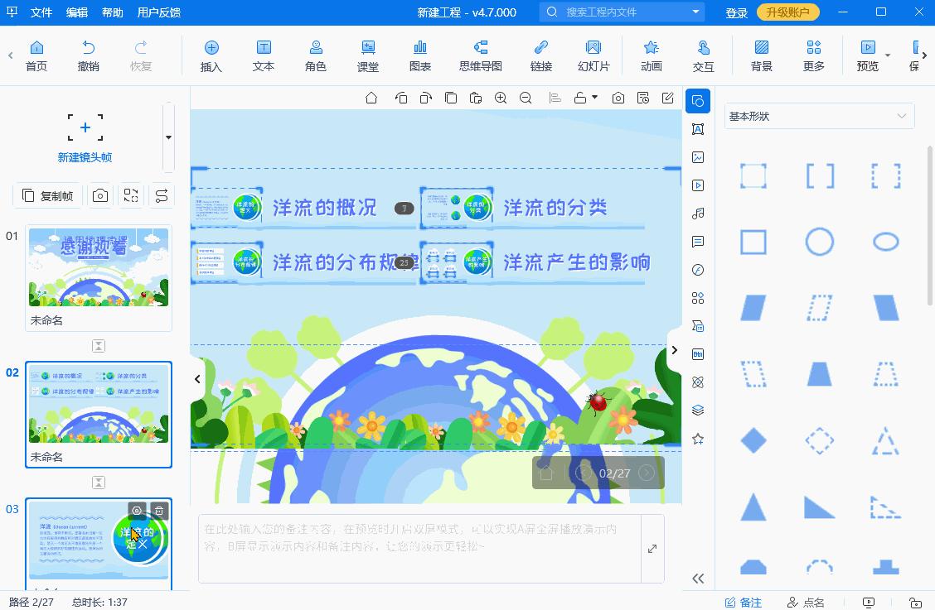Click the 升级账户 upgrade button

(787, 12)
